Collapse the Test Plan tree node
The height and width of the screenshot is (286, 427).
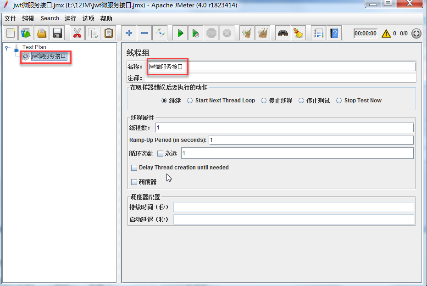[x=7, y=48]
